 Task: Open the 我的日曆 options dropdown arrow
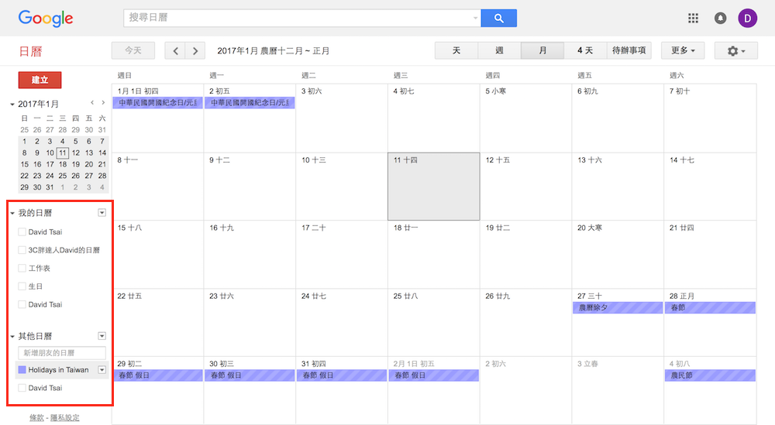(x=102, y=213)
